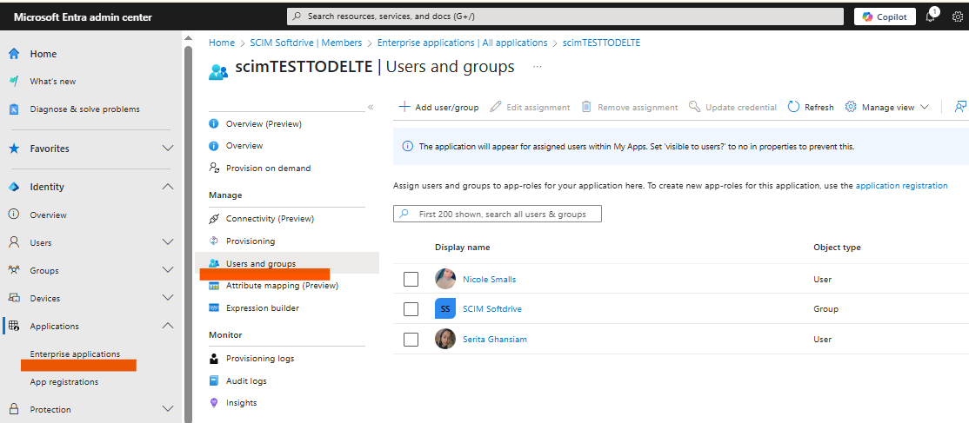The width and height of the screenshot is (969, 423).
Task: Collapse the Identity section chevron
Action: (168, 187)
